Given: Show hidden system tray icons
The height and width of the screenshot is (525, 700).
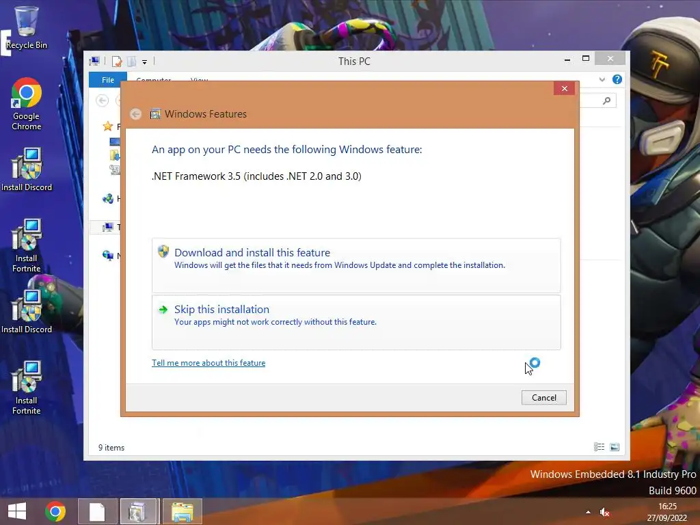Looking at the screenshot, I should click(588, 512).
